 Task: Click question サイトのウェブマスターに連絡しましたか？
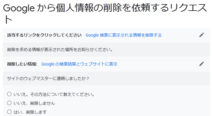click(48, 79)
